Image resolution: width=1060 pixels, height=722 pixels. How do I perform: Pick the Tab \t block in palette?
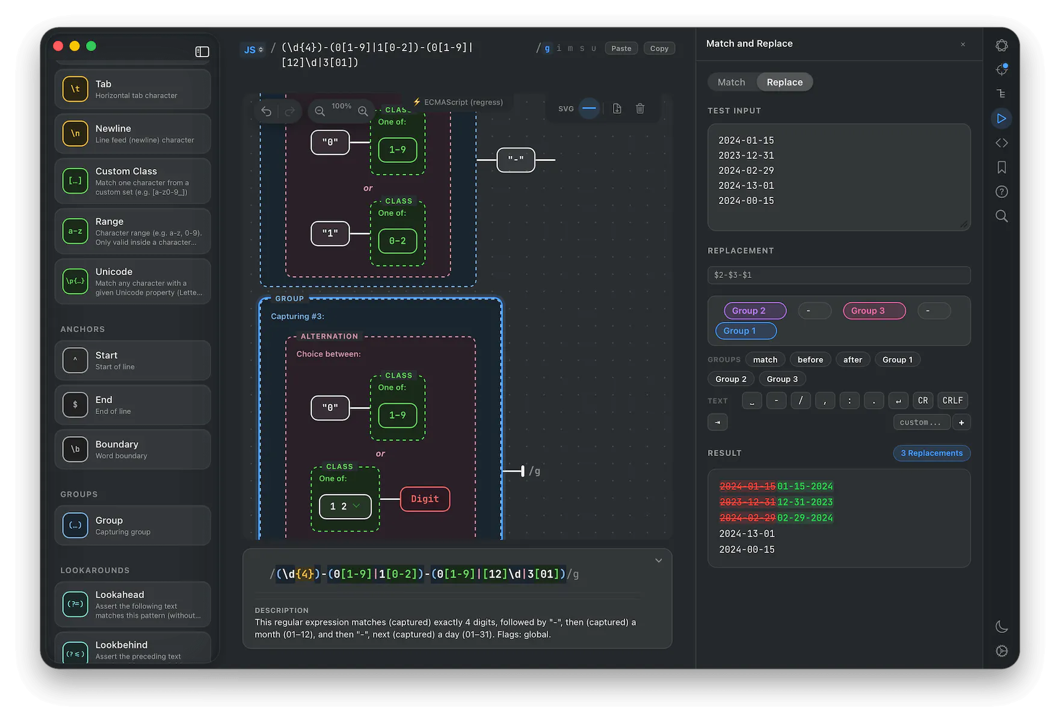132,89
